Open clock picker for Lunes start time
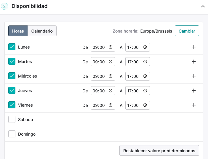Viewport: 208px width, 159px height. tap(111, 47)
